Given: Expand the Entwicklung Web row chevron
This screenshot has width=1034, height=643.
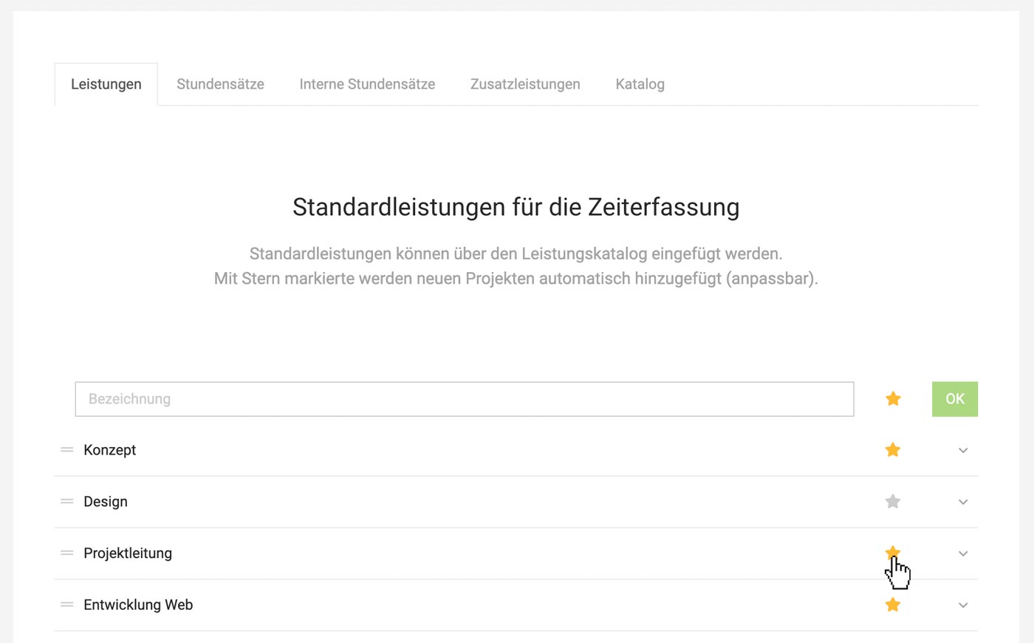Looking at the screenshot, I should point(963,605).
